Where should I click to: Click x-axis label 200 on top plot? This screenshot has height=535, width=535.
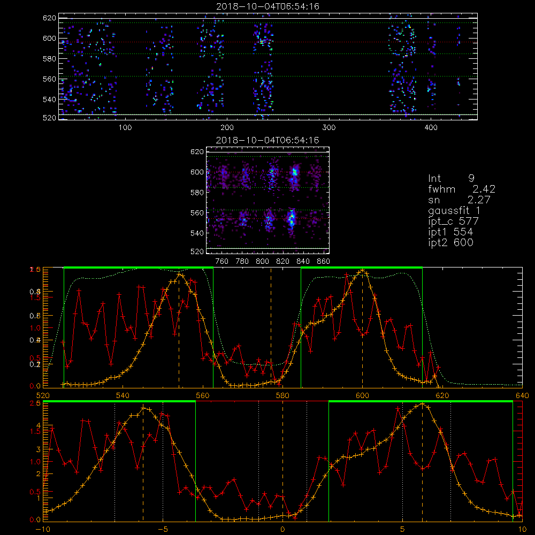[x=227, y=128]
